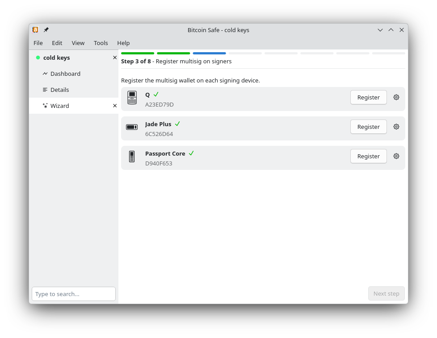437x338 pixels.
Task: Open settings gear for Q signer
Action: tap(396, 97)
